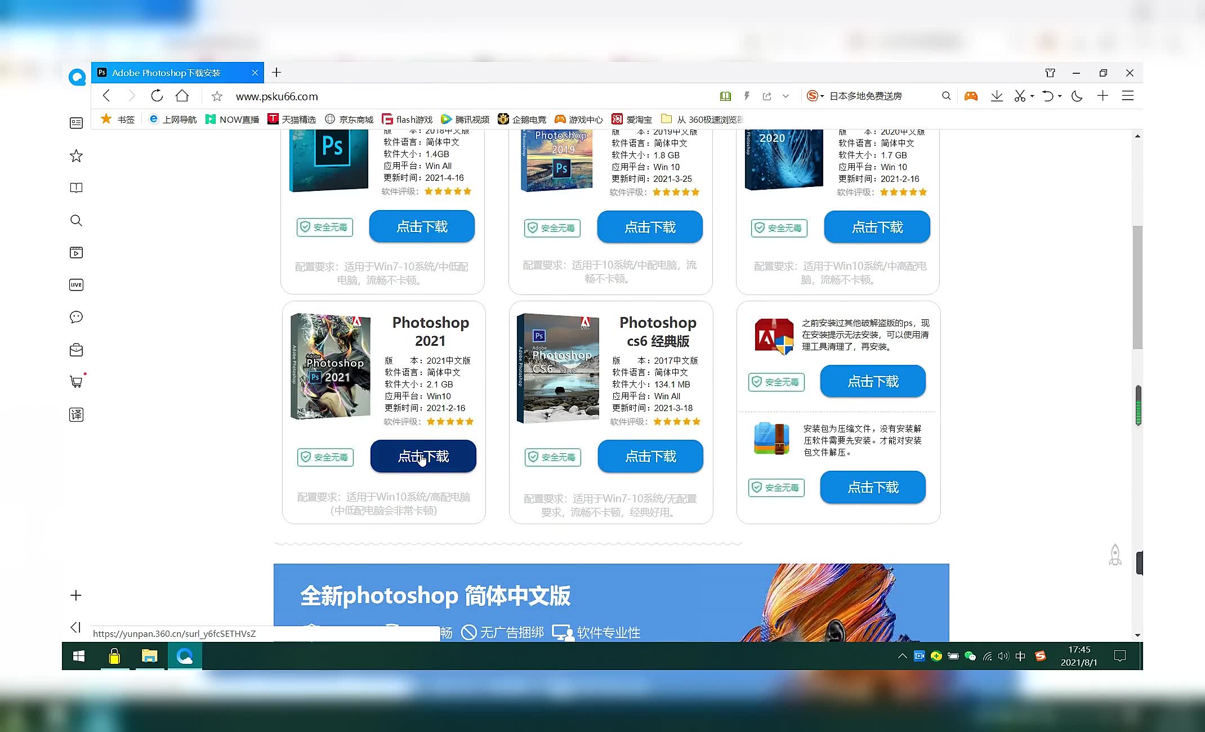
Task: Click the search magnifier in search box
Action: click(946, 96)
